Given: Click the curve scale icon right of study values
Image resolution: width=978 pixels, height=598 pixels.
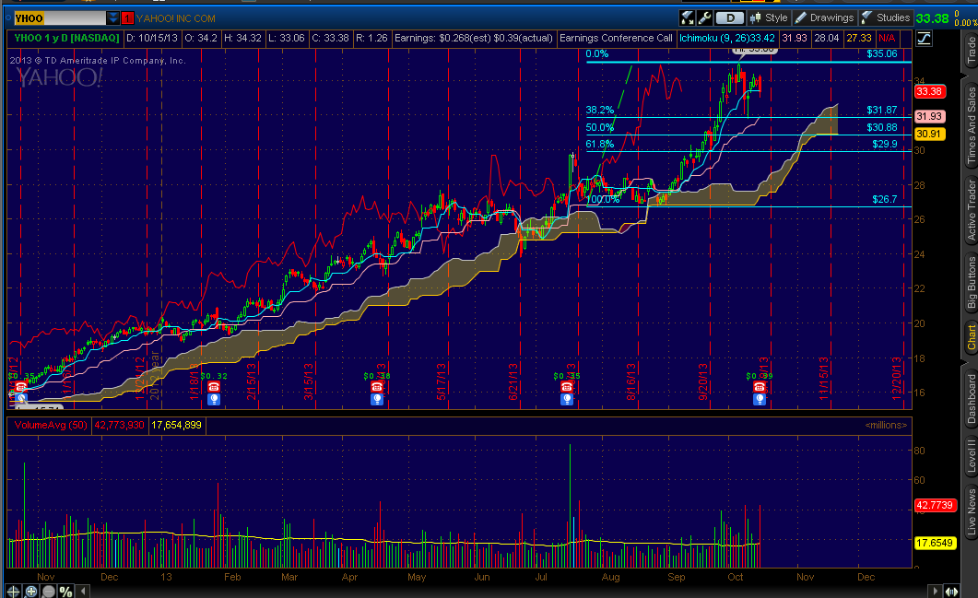Looking at the screenshot, I should coord(924,39).
